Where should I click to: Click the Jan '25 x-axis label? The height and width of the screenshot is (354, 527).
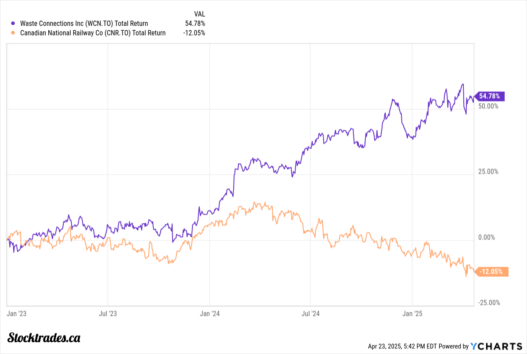pyautogui.click(x=412, y=314)
